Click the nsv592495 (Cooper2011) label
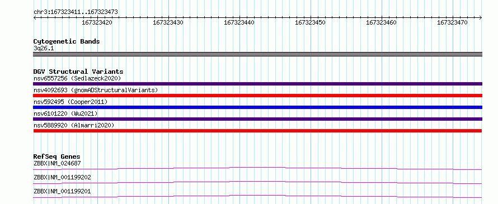The image size is (498, 204). click(x=71, y=102)
